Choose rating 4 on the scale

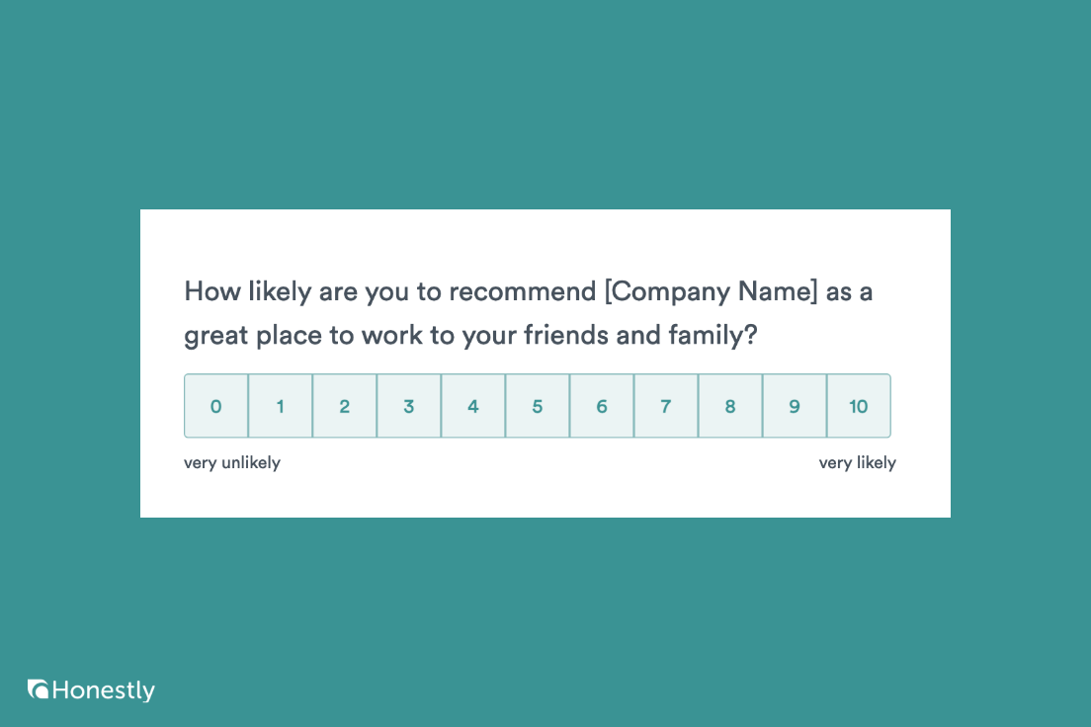[473, 406]
